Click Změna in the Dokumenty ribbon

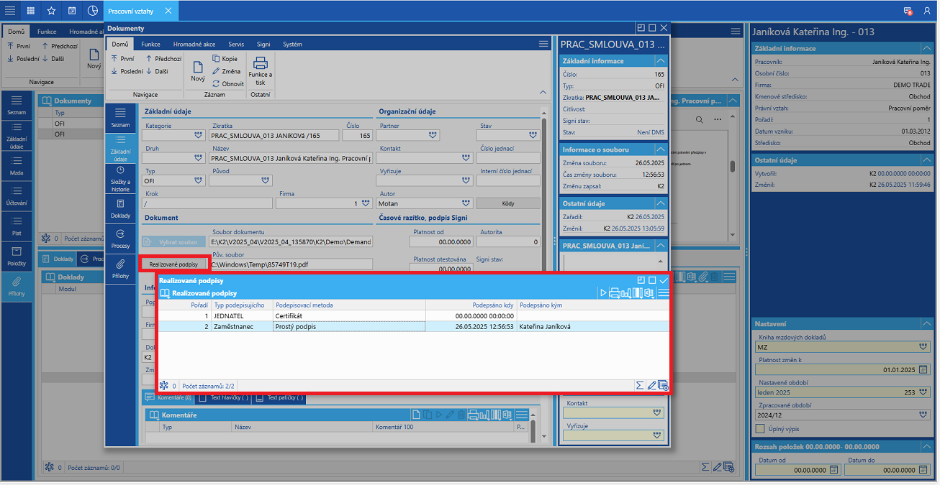coord(227,71)
